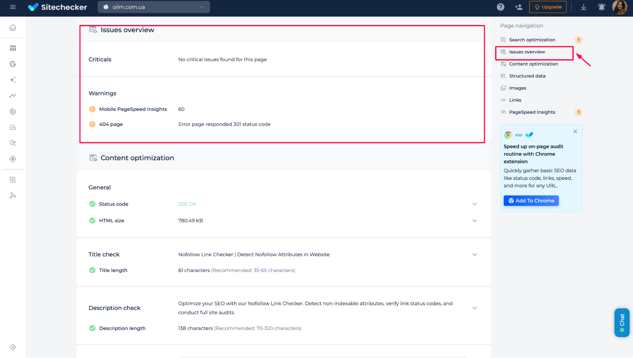
Task: Click the Upgrade button
Action: pyautogui.click(x=548, y=7)
